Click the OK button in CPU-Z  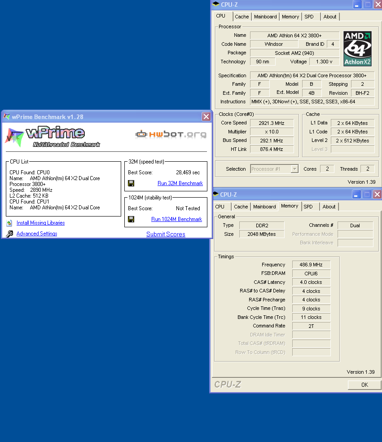pos(364,385)
